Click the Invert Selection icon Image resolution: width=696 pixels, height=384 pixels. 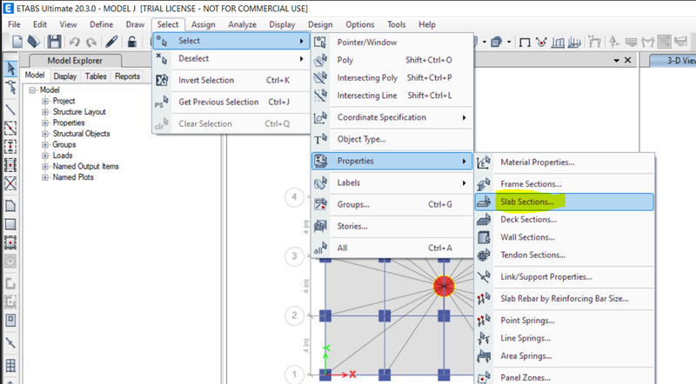coord(162,80)
